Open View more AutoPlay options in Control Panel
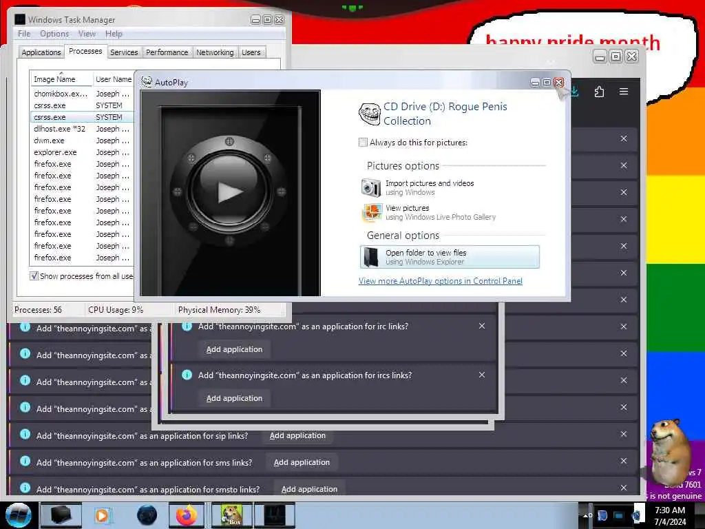This screenshot has height=529, width=705. tap(440, 281)
